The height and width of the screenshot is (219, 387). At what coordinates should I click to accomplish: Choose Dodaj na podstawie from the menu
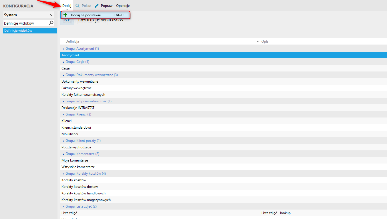[x=96, y=15]
